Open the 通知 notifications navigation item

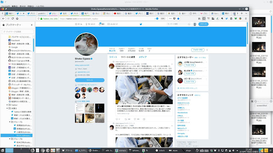(102, 24)
